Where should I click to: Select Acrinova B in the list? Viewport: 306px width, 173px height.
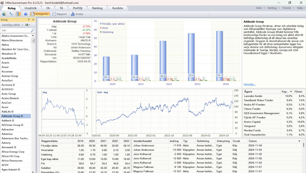[x=16, y=85]
